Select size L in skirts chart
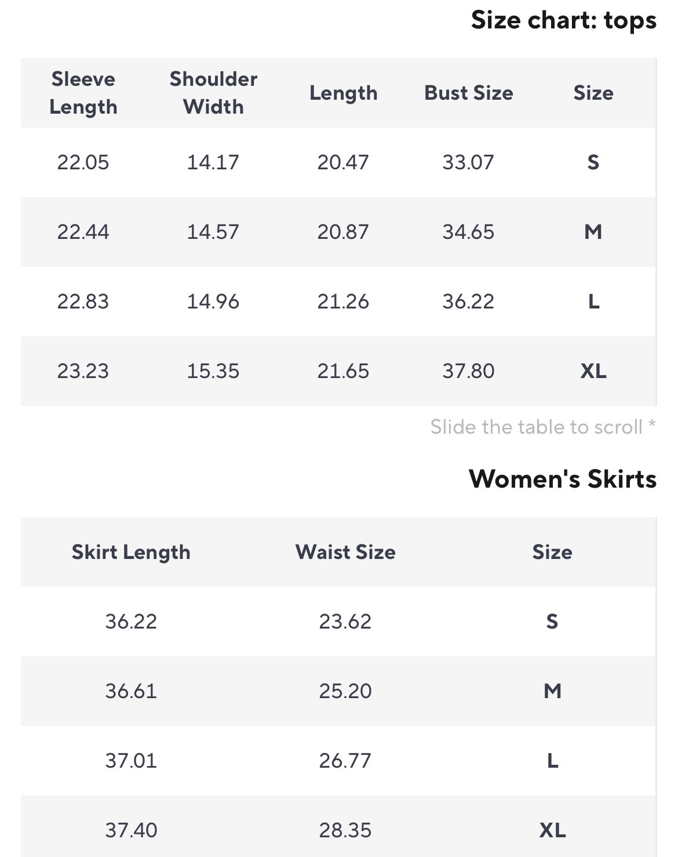This screenshot has height=857, width=678. pyautogui.click(x=553, y=761)
